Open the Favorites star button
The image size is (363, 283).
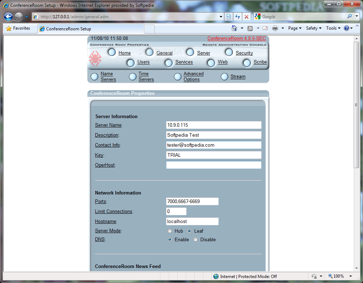18,28
